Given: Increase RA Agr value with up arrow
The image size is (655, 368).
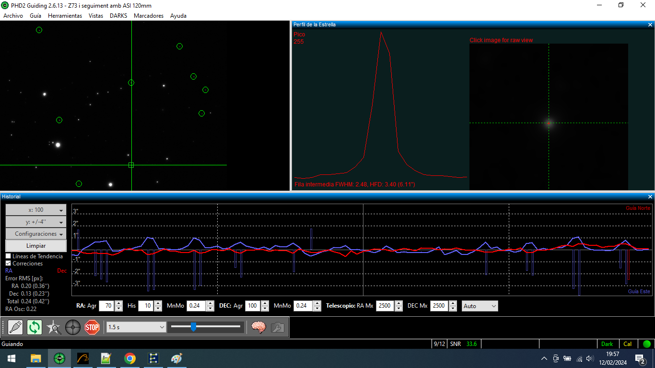Looking at the screenshot, I should pyautogui.click(x=118, y=303).
